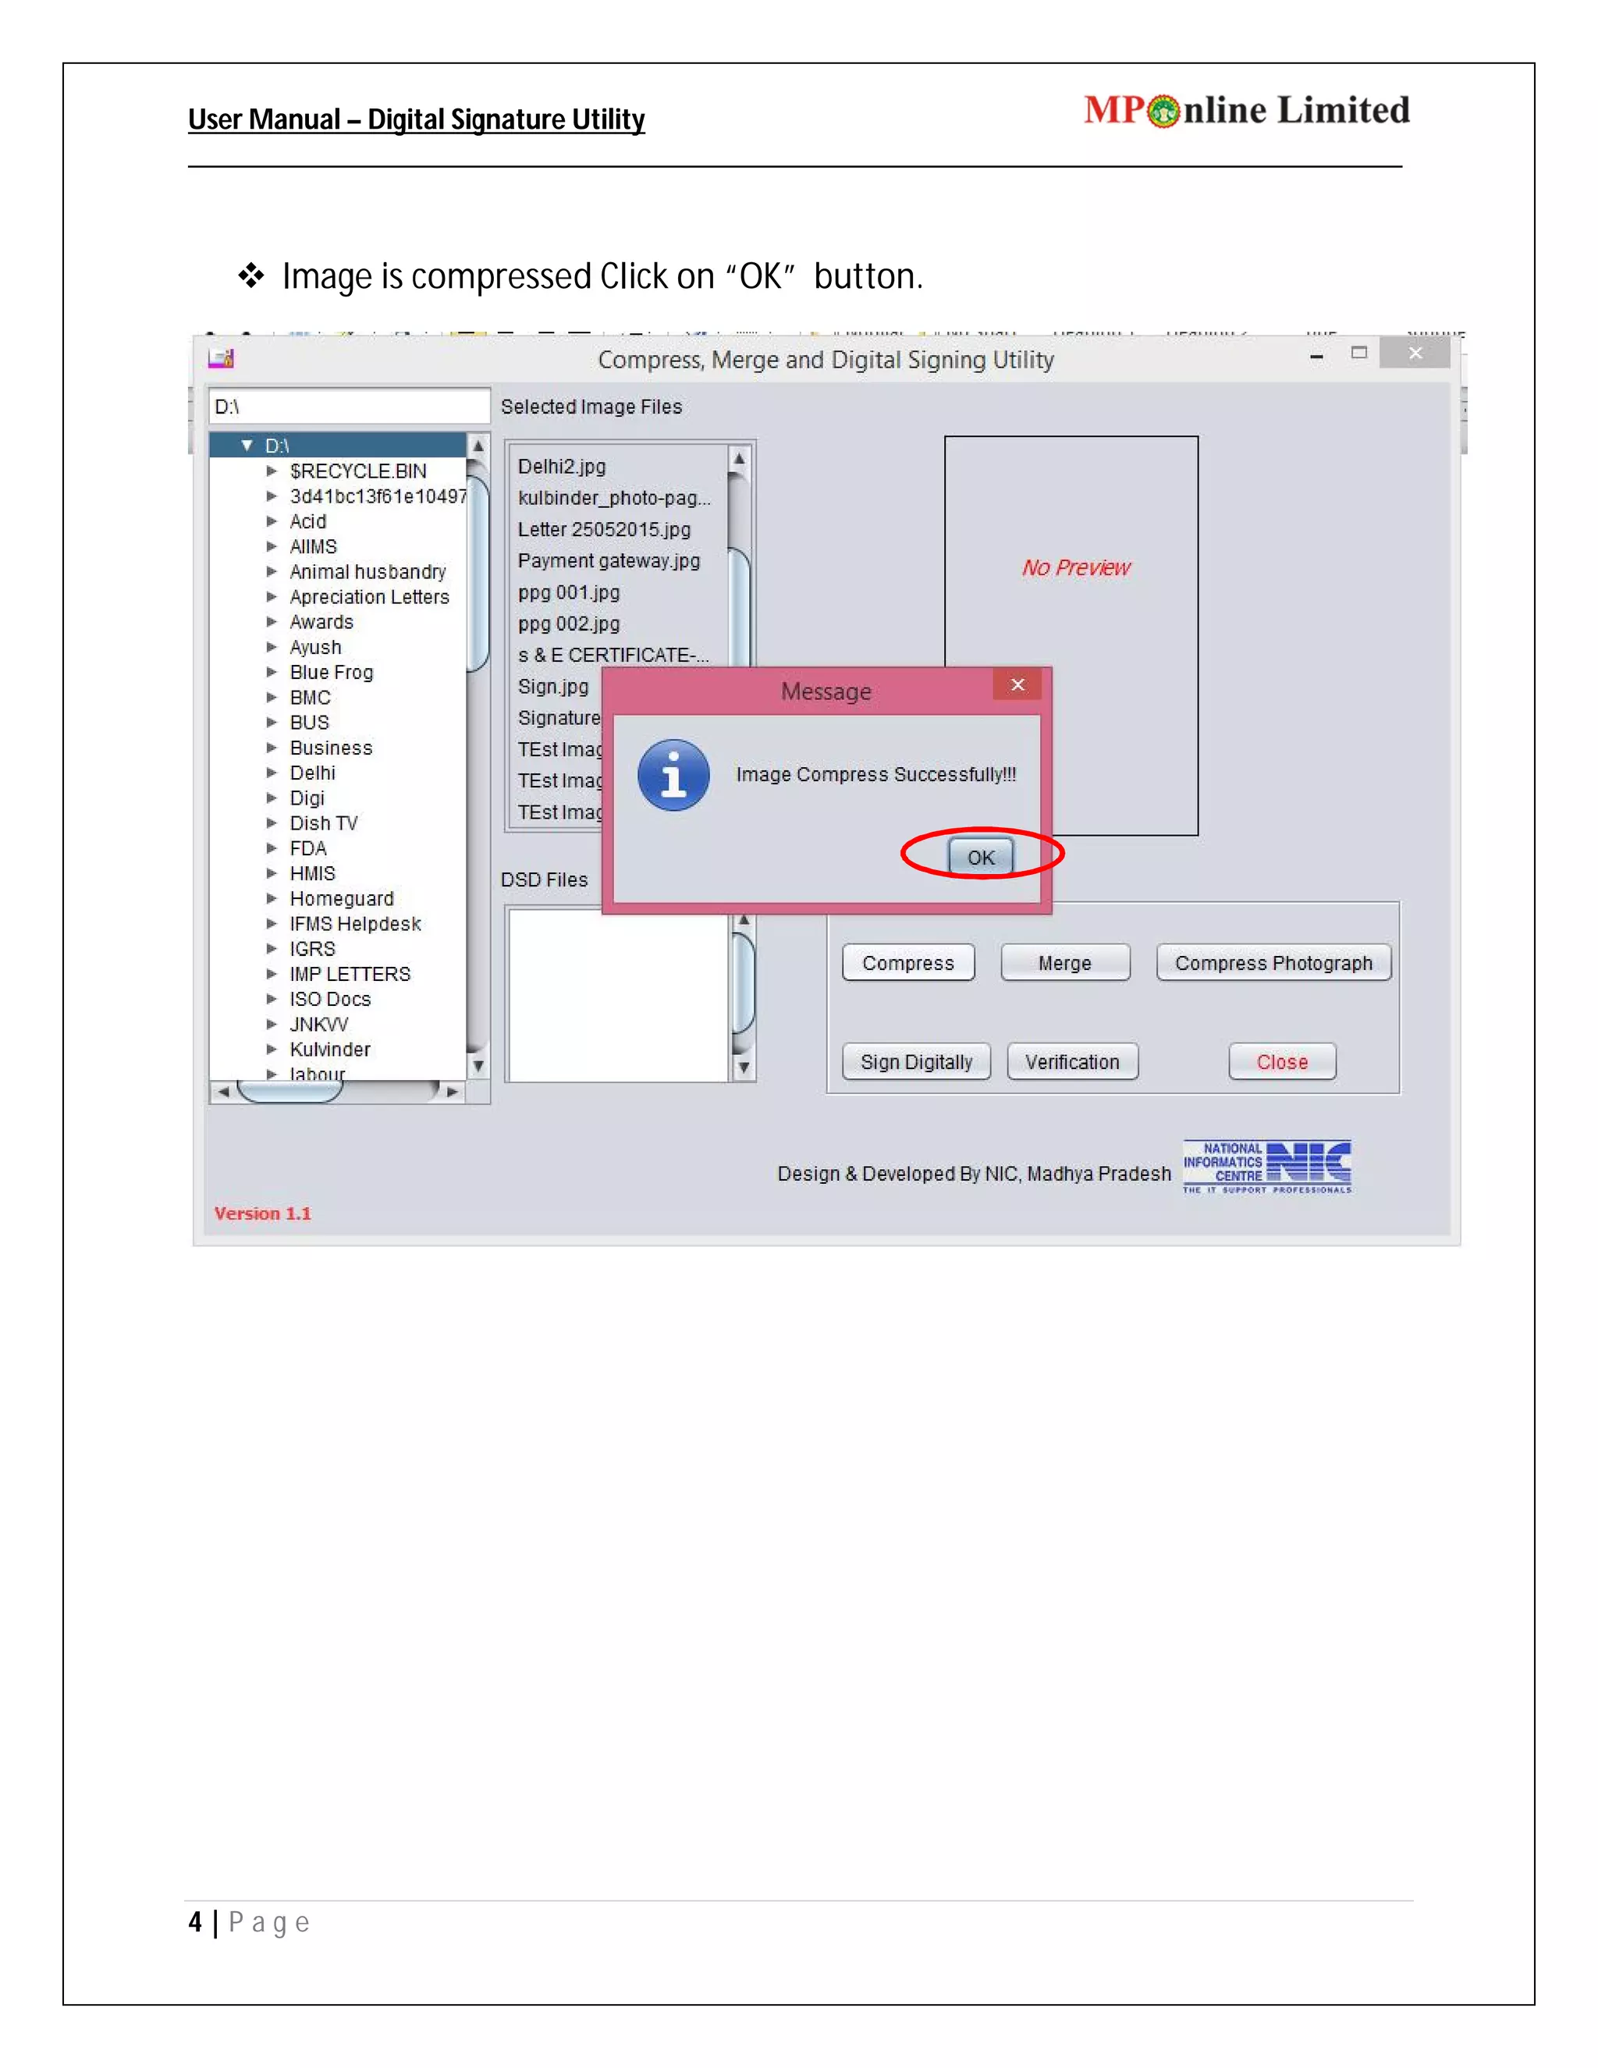Viewport: 1598px width, 2068px height.
Task: Select the IGRS folder
Action: (312, 949)
